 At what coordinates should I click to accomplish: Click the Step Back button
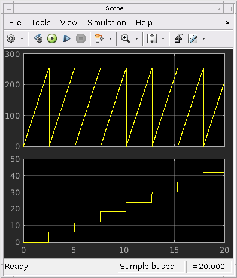[38, 38]
